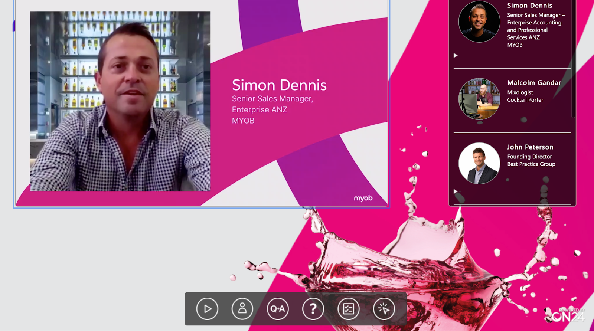Click the Simon Dennis name in speaker panel
Viewport: 594px width, 331px height.
point(530,6)
